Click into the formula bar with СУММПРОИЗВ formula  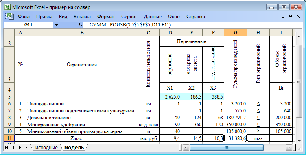(x=193, y=25)
